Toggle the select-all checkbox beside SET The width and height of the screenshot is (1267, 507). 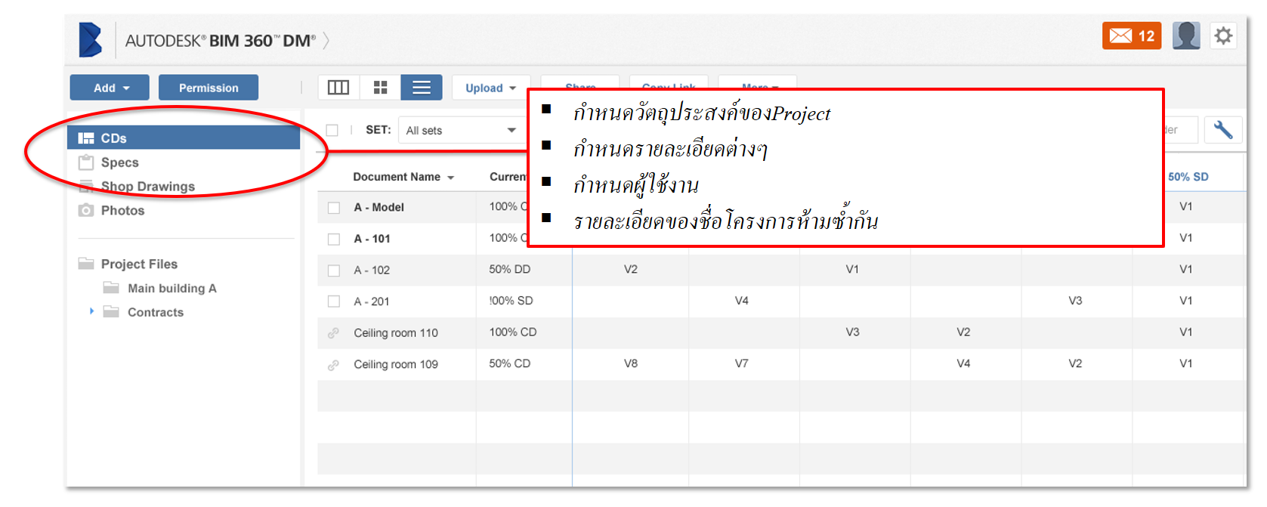tap(332, 130)
